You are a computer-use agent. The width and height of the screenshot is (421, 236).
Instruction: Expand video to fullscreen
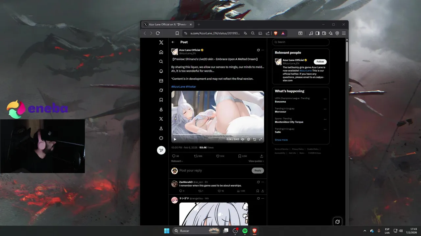(x=260, y=139)
